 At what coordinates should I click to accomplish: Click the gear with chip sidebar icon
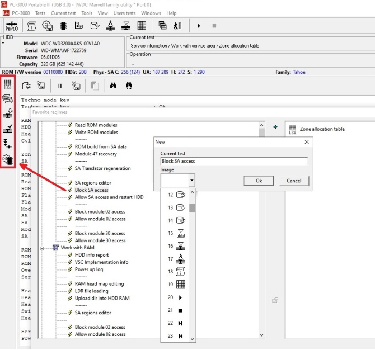coord(8,159)
